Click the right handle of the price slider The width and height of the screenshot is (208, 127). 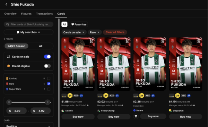click(47, 102)
